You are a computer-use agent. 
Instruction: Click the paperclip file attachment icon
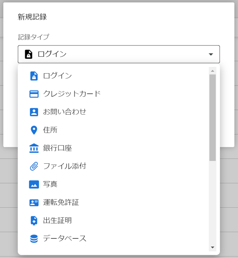pos(34,166)
